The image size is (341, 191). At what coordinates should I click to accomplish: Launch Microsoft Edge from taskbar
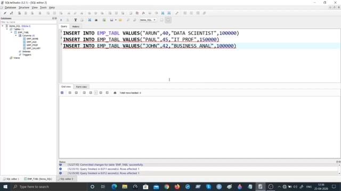coord(114,187)
